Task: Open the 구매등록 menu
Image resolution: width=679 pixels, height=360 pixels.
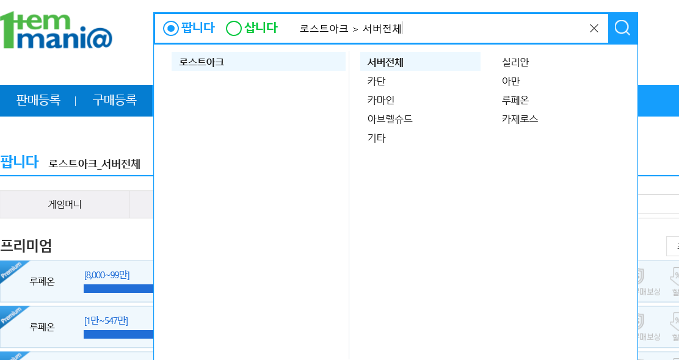Action: tap(114, 101)
